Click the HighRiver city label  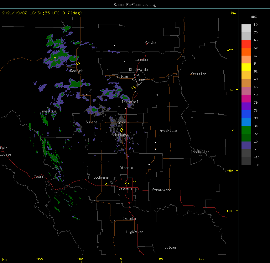(135, 232)
